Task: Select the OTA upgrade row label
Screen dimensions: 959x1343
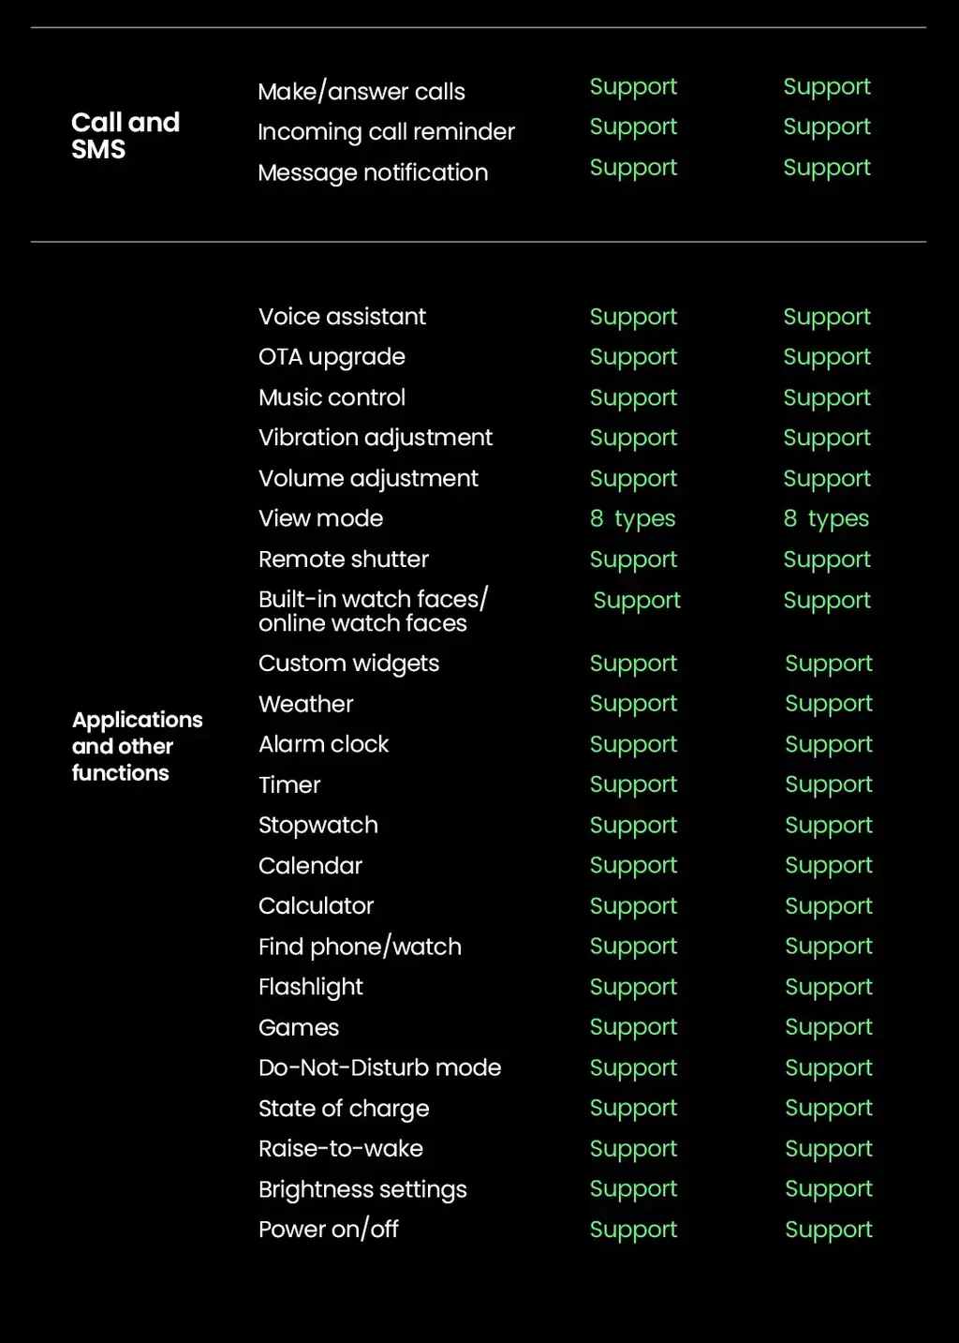Action: click(x=332, y=357)
